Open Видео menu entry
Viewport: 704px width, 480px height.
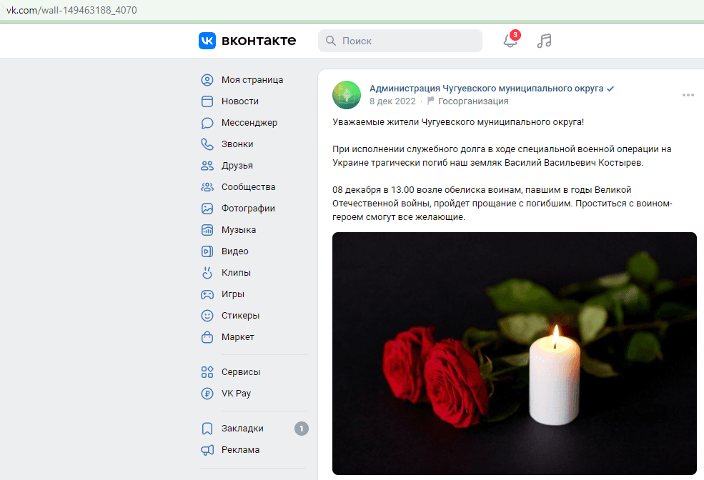235,251
